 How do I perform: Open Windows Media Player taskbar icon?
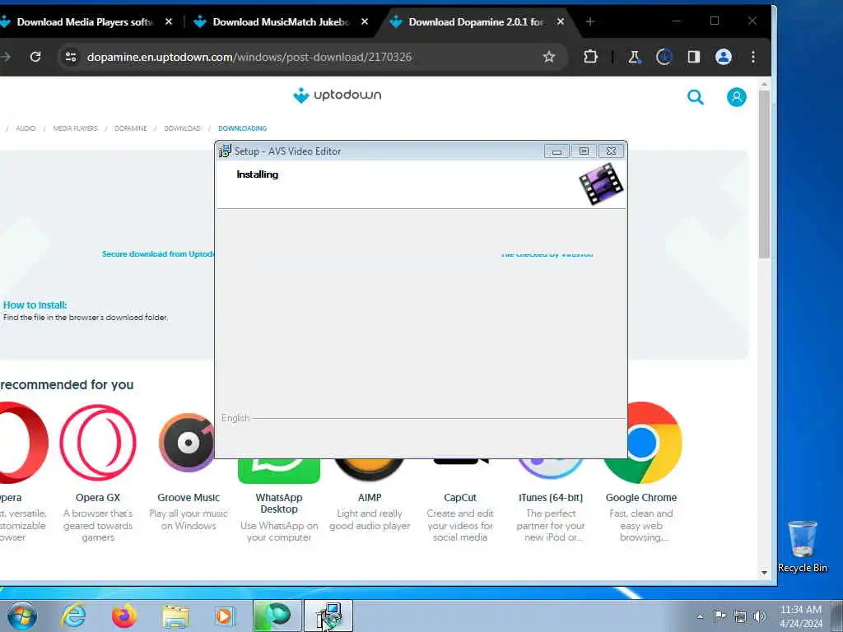pos(225,616)
